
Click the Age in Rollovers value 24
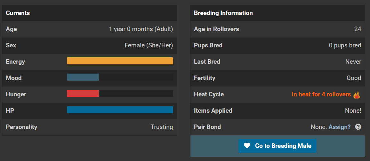pos(358,29)
